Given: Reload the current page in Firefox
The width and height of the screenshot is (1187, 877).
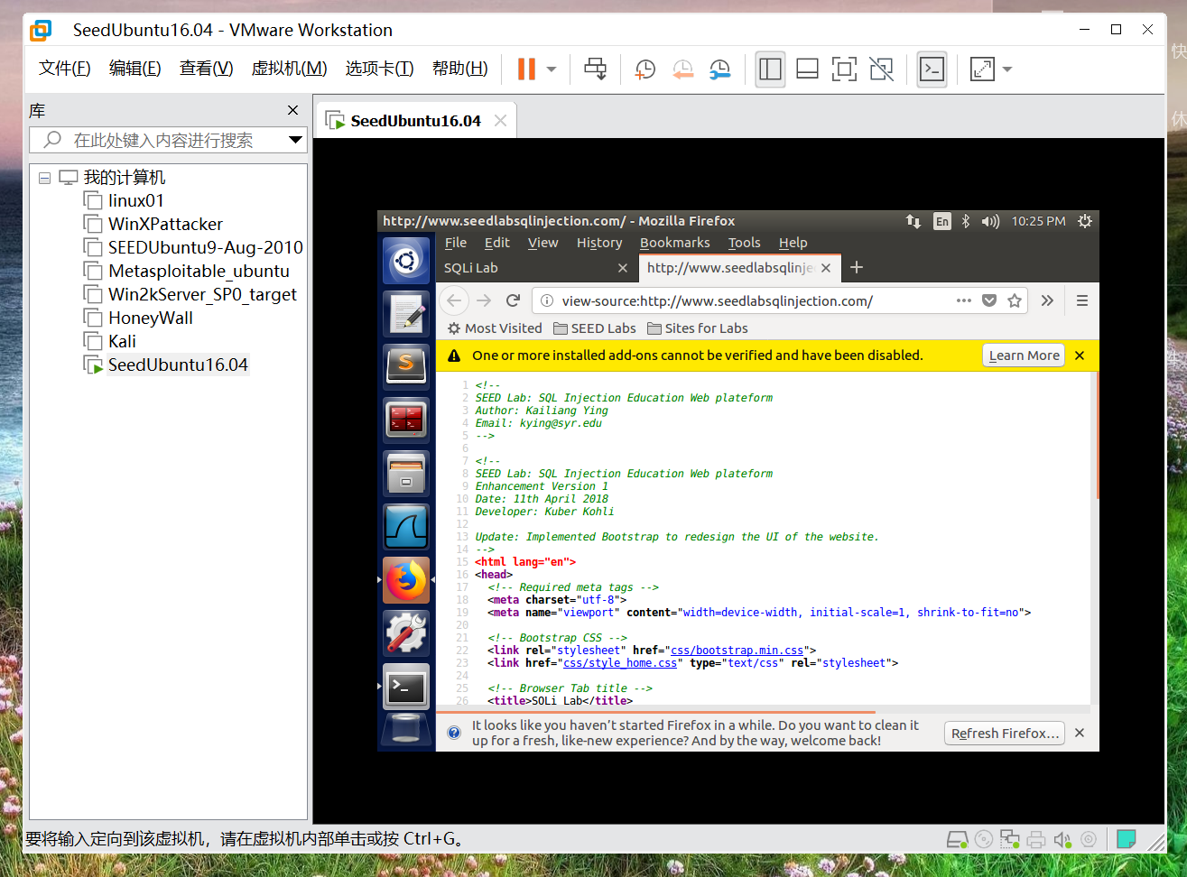Looking at the screenshot, I should click(514, 300).
